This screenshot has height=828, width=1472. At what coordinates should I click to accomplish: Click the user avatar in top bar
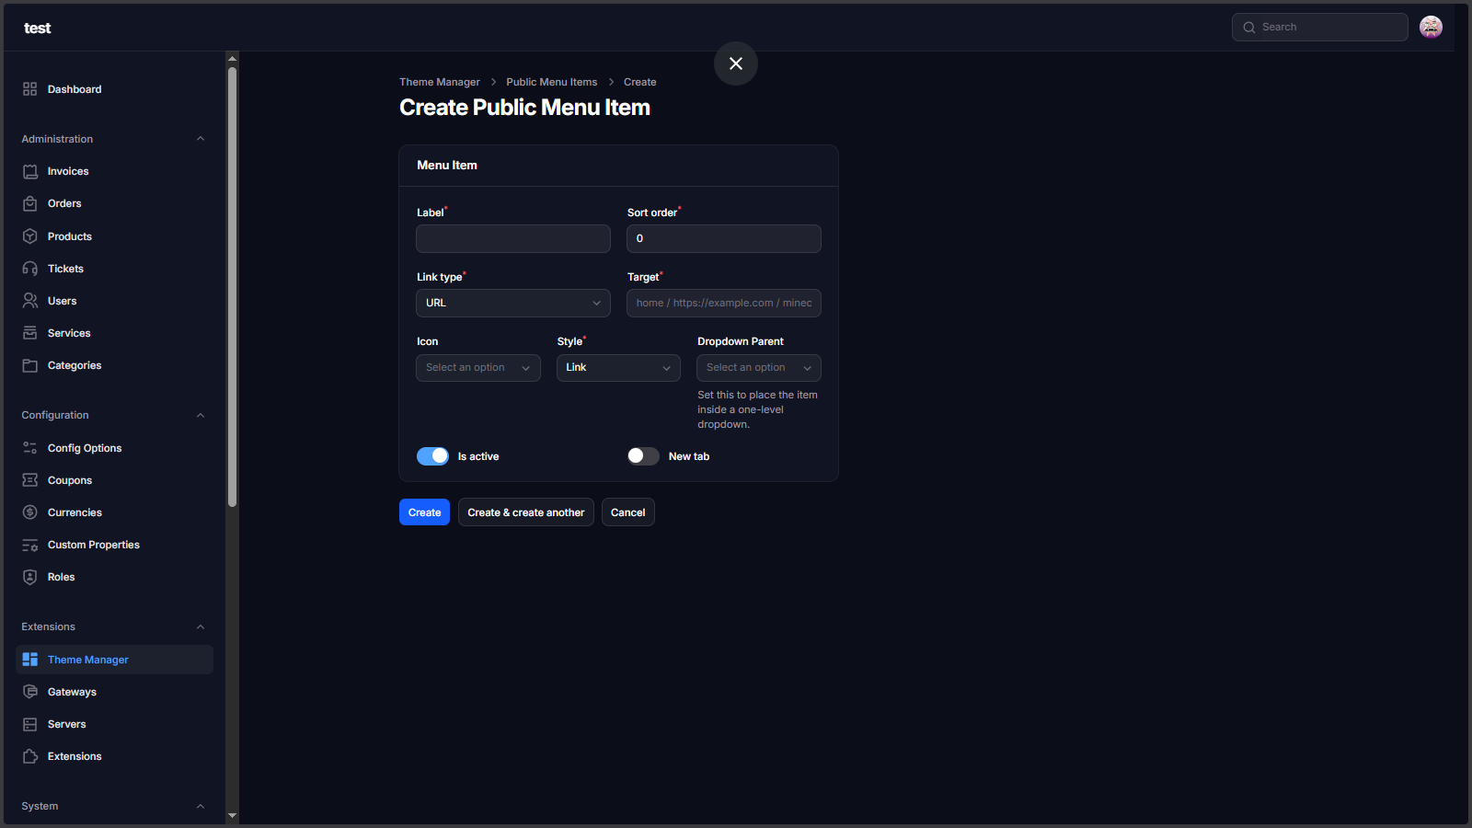pyautogui.click(x=1431, y=28)
